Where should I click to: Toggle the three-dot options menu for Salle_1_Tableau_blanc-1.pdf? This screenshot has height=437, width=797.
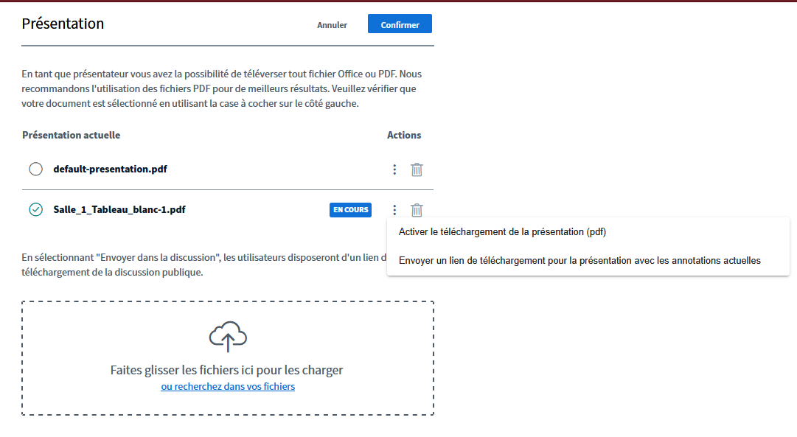coord(394,210)
